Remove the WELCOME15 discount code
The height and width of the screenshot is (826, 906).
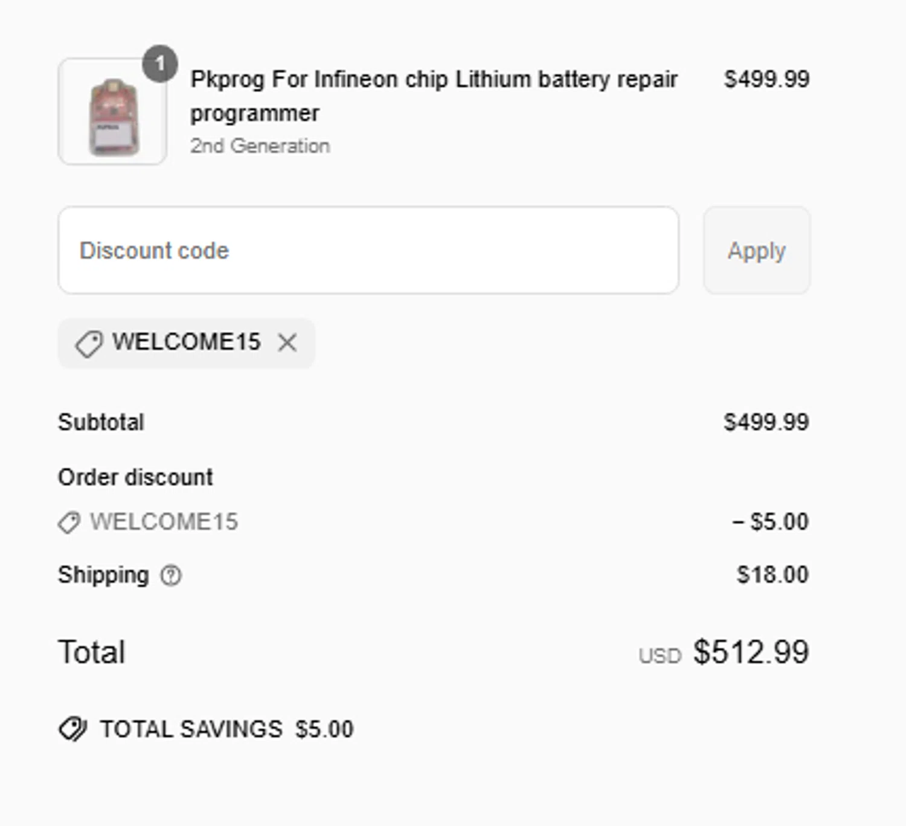tap(288, 343)
